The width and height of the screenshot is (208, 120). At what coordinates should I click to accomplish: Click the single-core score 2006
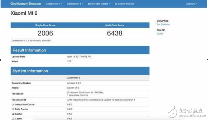[45, 33]
